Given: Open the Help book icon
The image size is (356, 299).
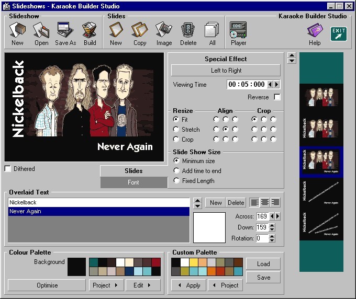Looking at the screenshot, I should tap(315, 33).
